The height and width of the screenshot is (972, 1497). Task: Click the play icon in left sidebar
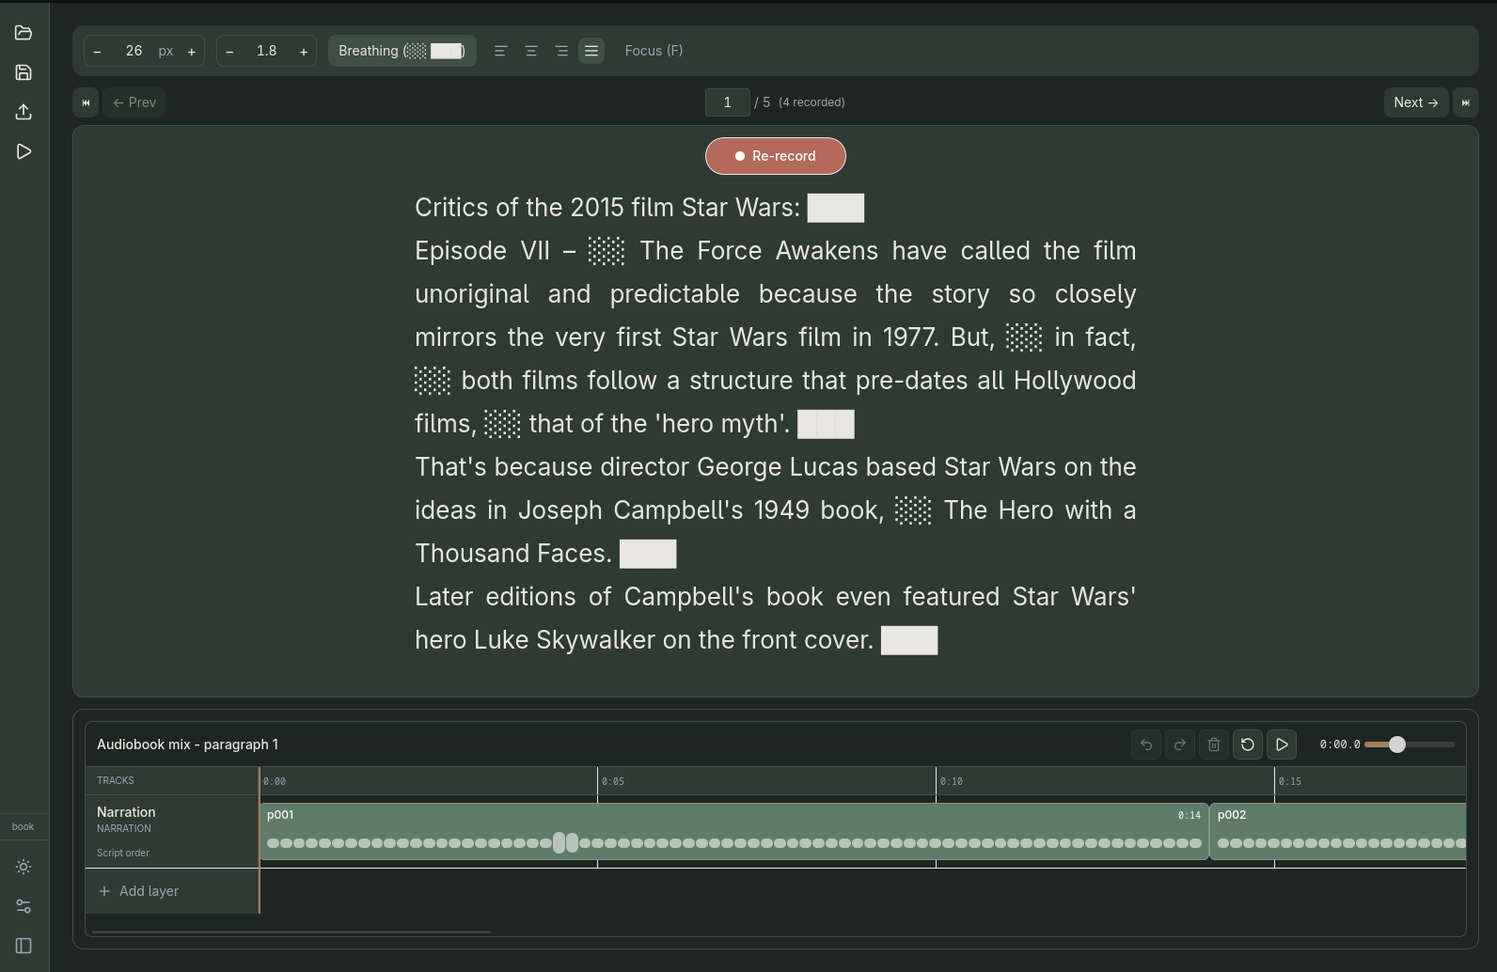point(24,151)
